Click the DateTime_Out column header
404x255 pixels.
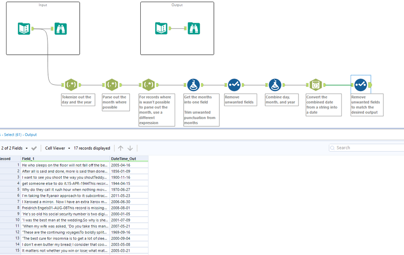point(129,159)
